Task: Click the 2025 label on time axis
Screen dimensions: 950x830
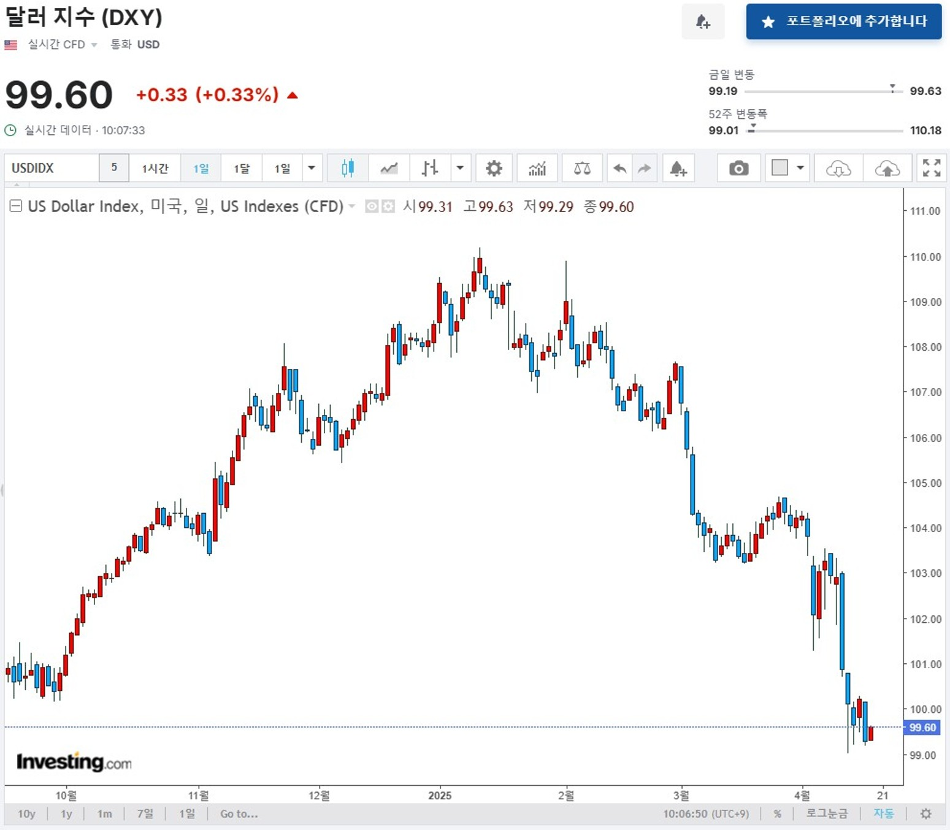Action: 440,796
